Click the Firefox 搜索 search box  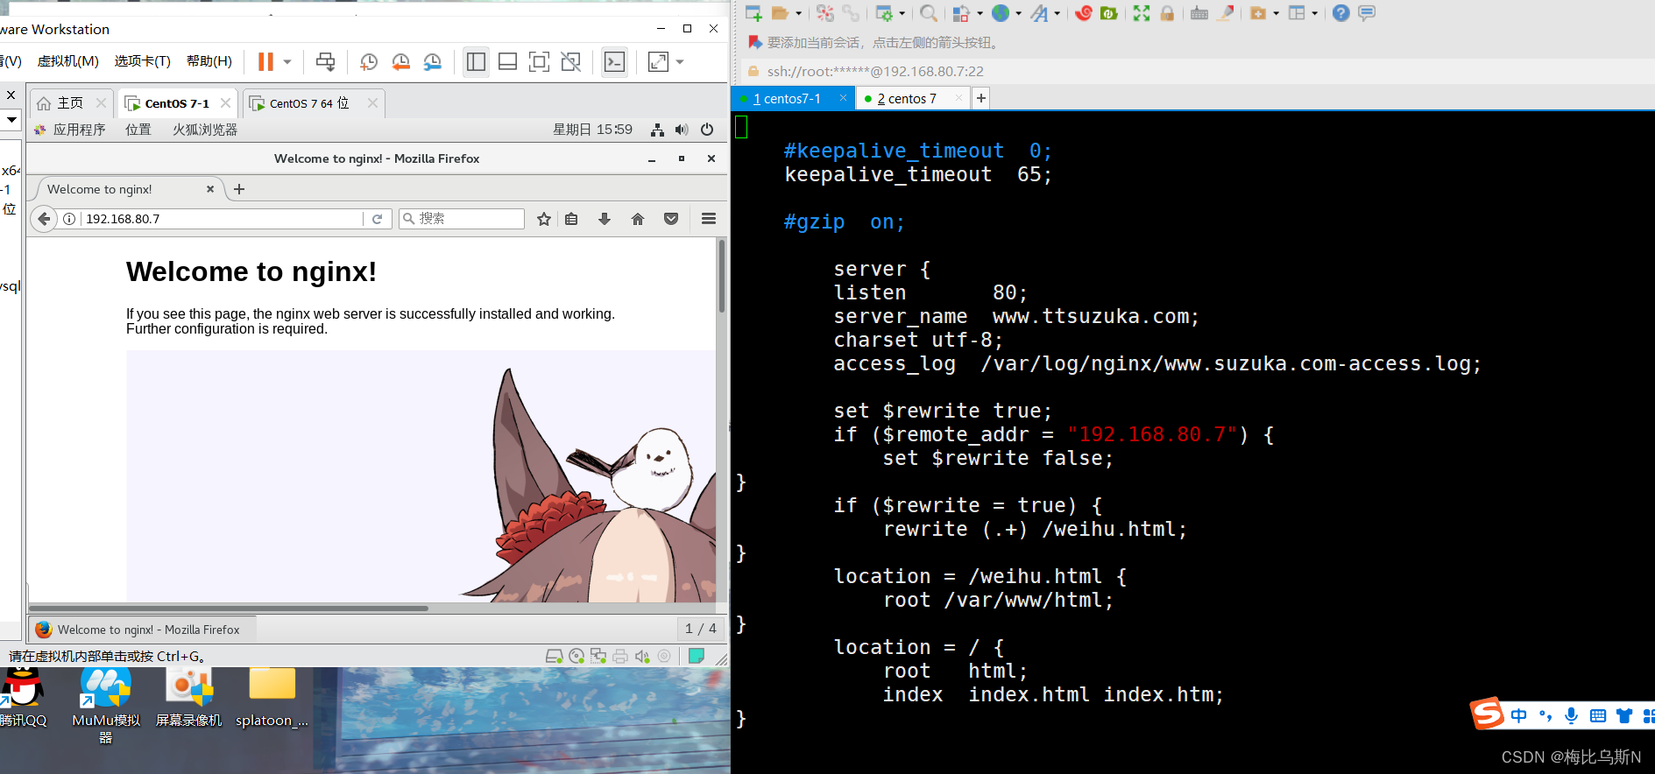(462, 219)
